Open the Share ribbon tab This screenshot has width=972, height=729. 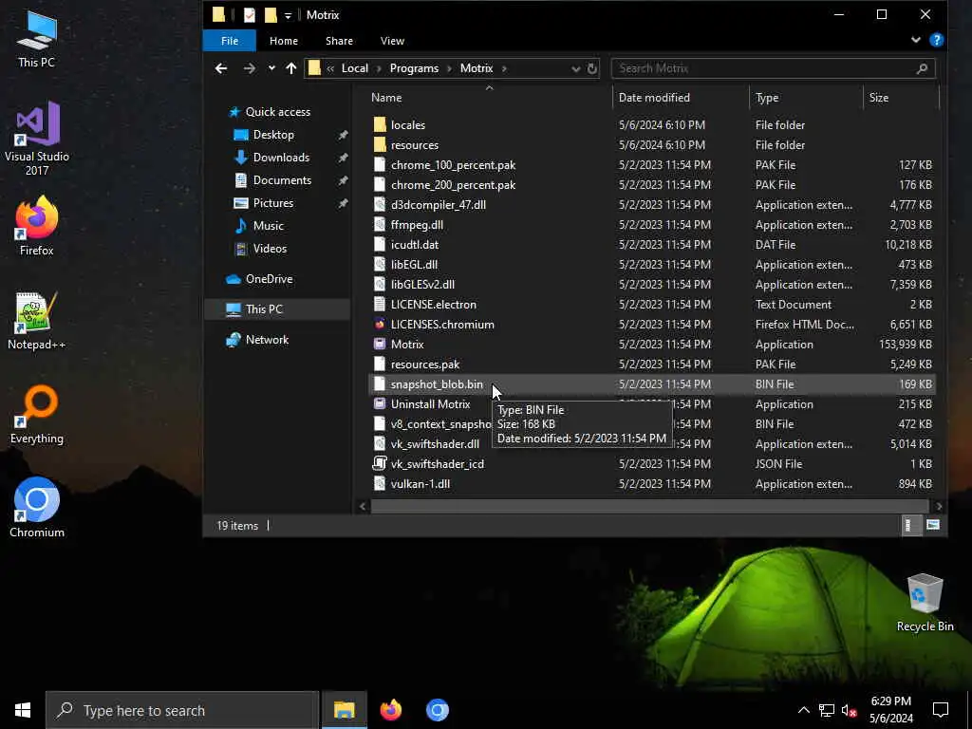pos(339,41)
